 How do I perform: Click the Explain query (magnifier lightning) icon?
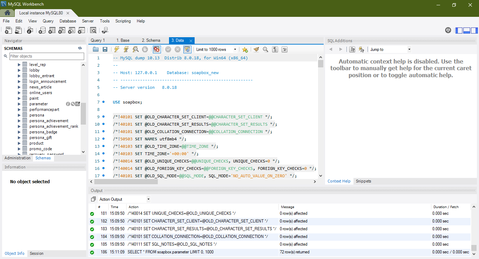click(x=135, y=49)
